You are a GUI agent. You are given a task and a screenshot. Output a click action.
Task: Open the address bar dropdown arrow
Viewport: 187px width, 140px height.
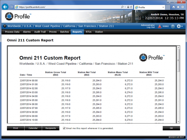(x=125, y=7)
